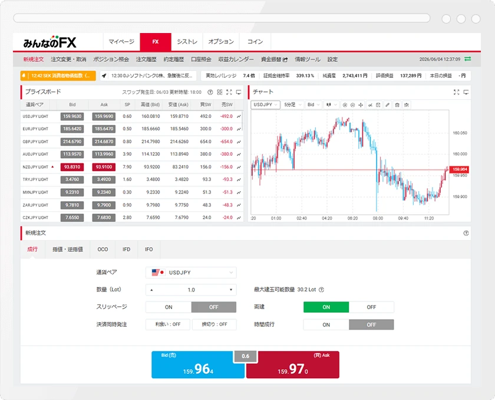Click the blue Bid sell price button
This screenshot has width=495, height=400.
pyautogui.click(x=198, y=365)
